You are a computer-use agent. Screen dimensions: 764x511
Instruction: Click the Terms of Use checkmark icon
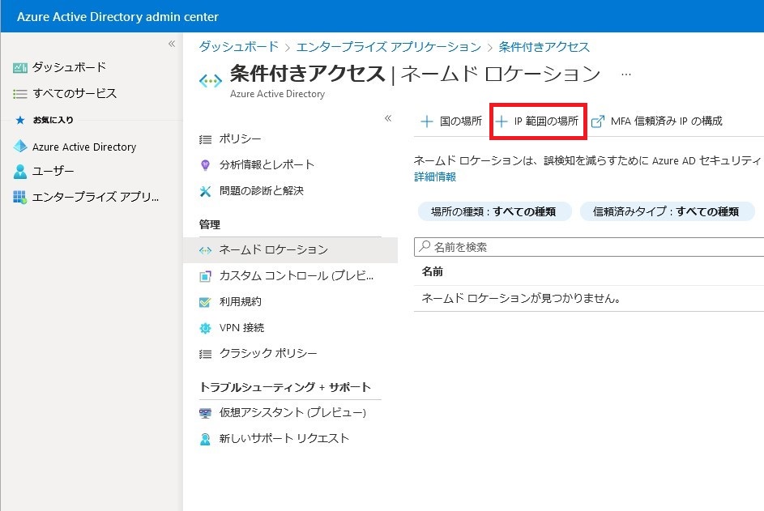point(205,302)
